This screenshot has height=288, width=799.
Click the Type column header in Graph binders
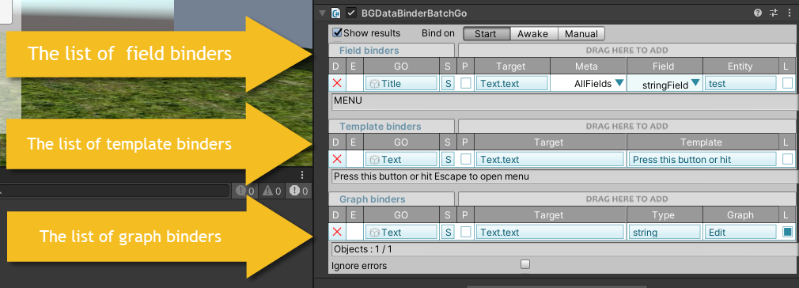(665, 215)
